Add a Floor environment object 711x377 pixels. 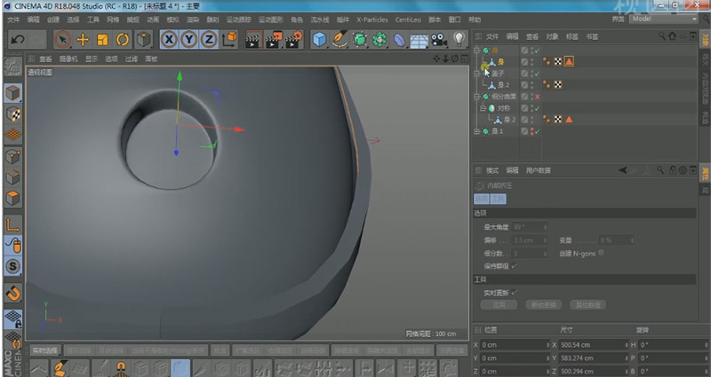coord(419,40)
